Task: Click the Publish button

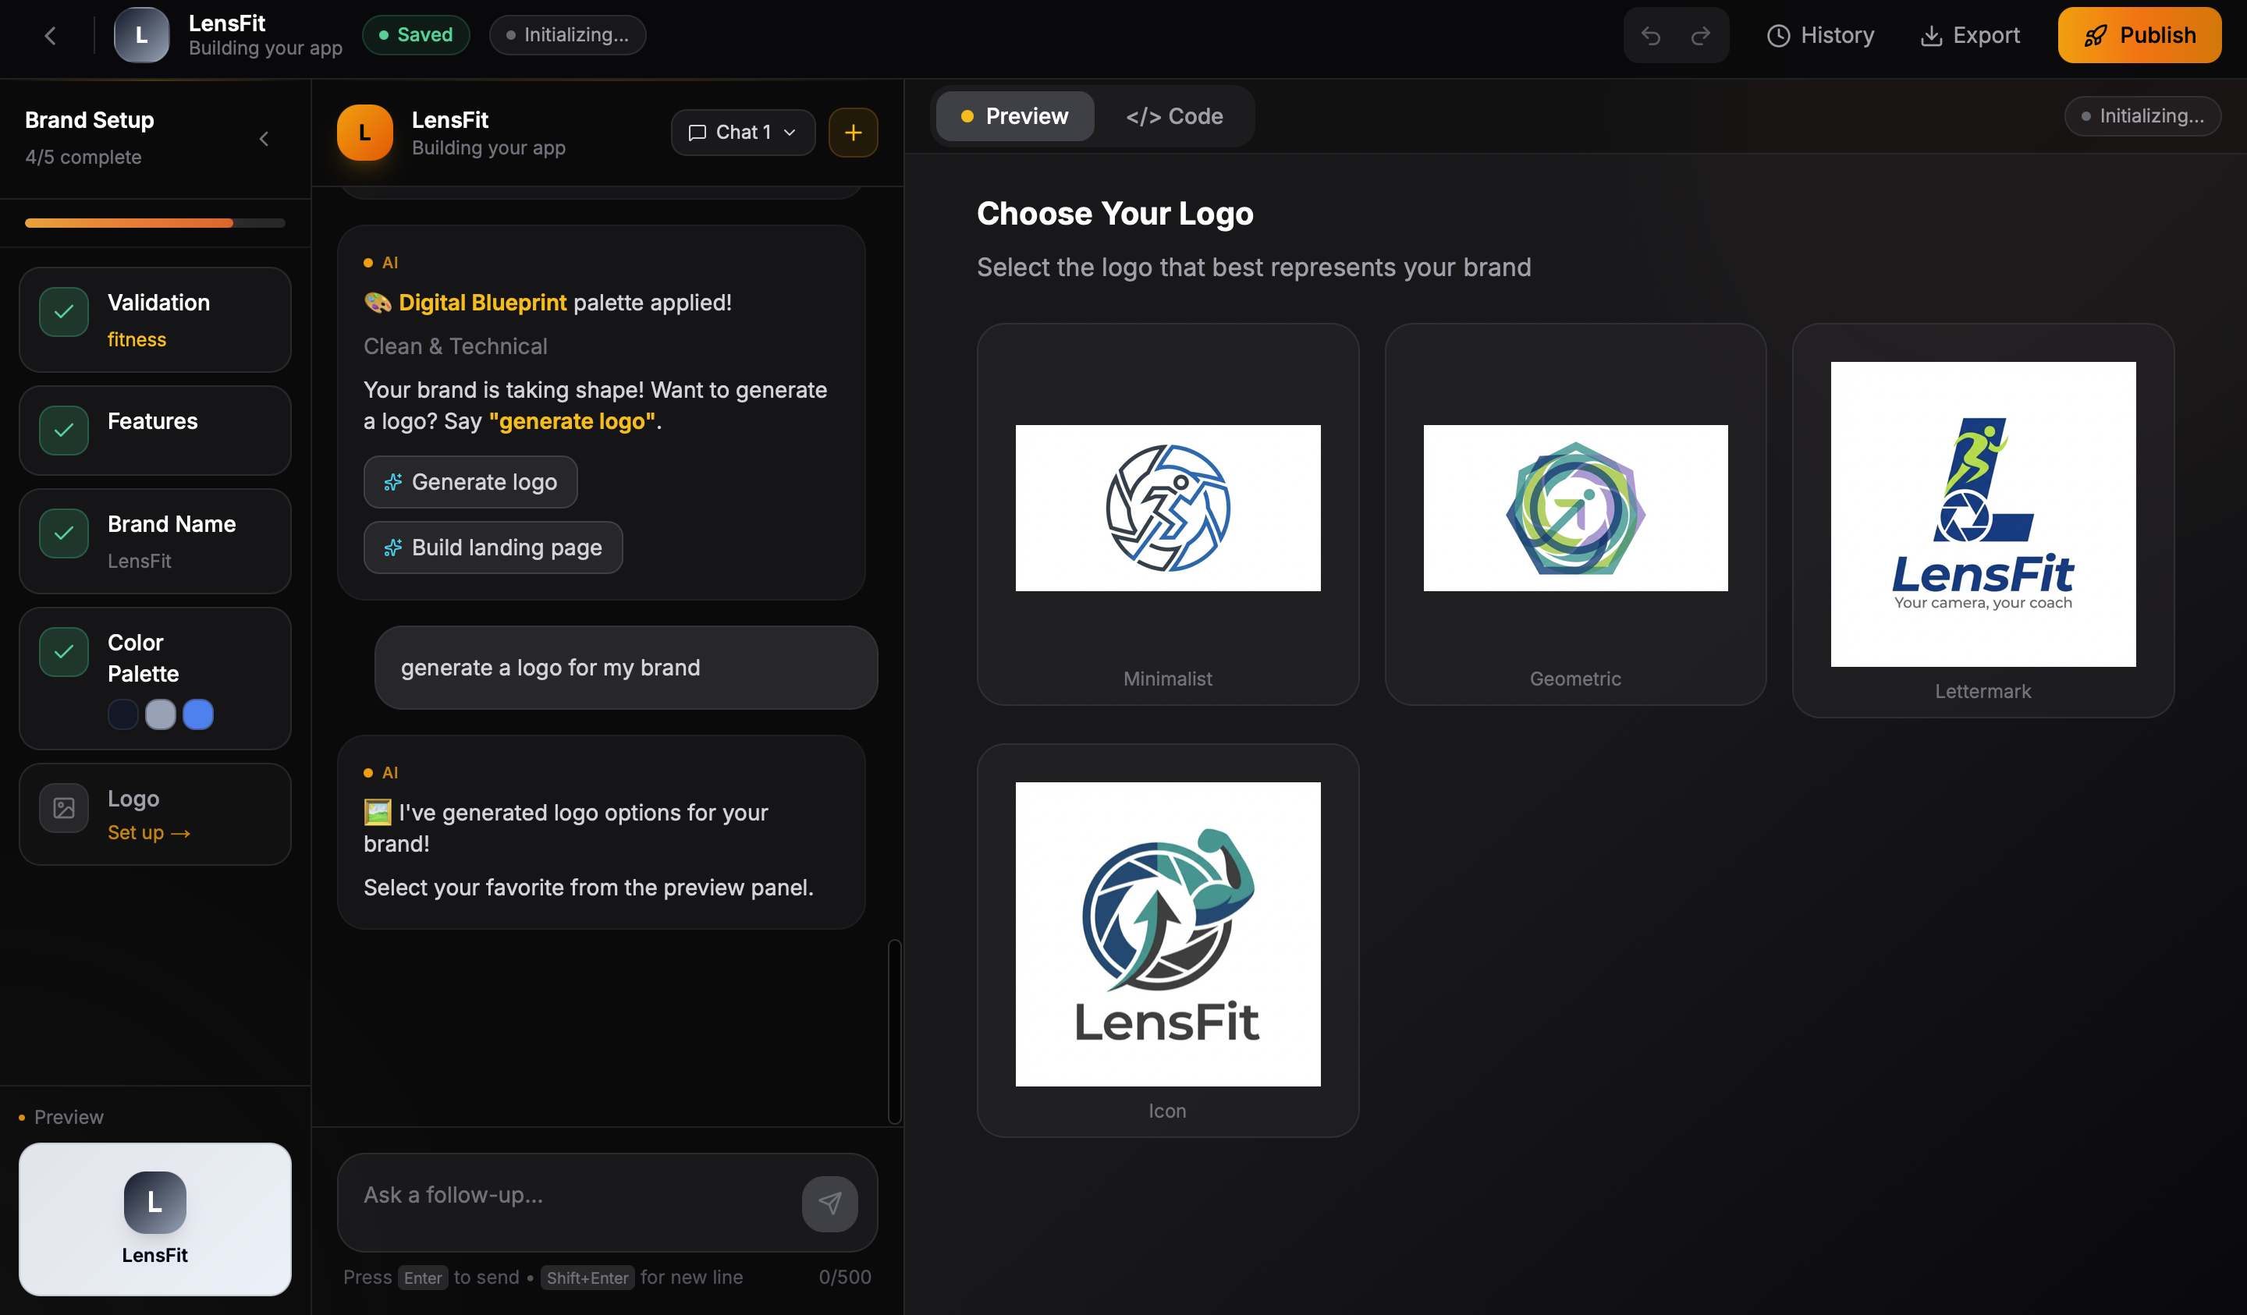Action: point(2139,36)
